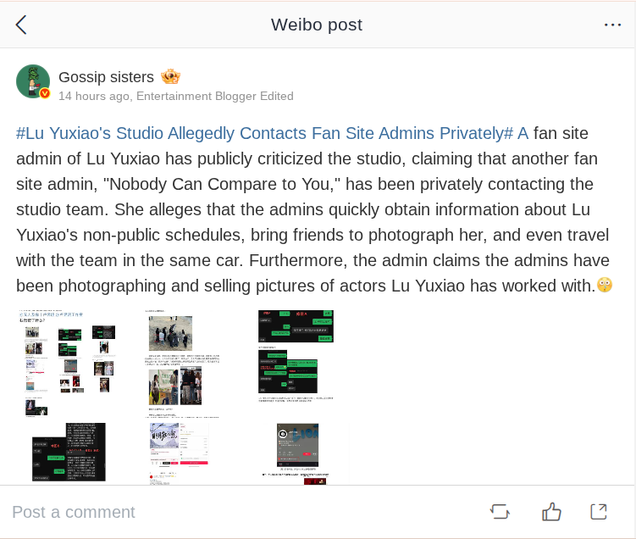
Task: Click the shushing emoji at text end
Action: click(605, 286)
